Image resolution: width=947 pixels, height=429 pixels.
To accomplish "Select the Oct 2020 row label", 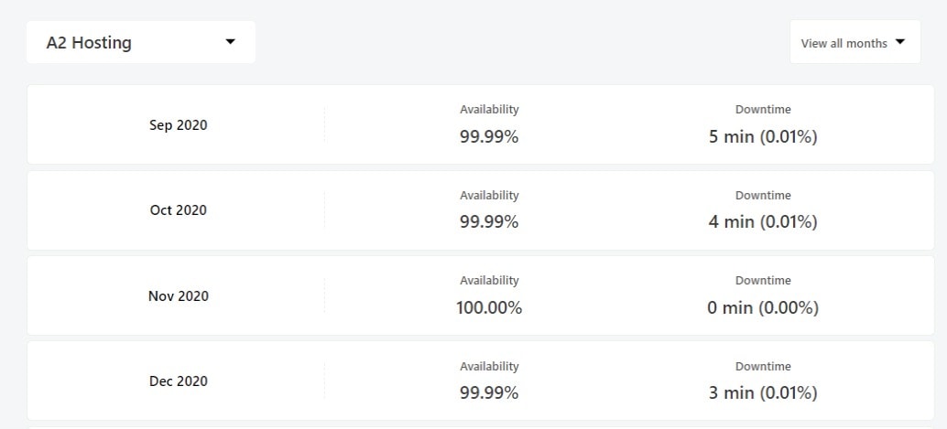I will click(179, 210).
